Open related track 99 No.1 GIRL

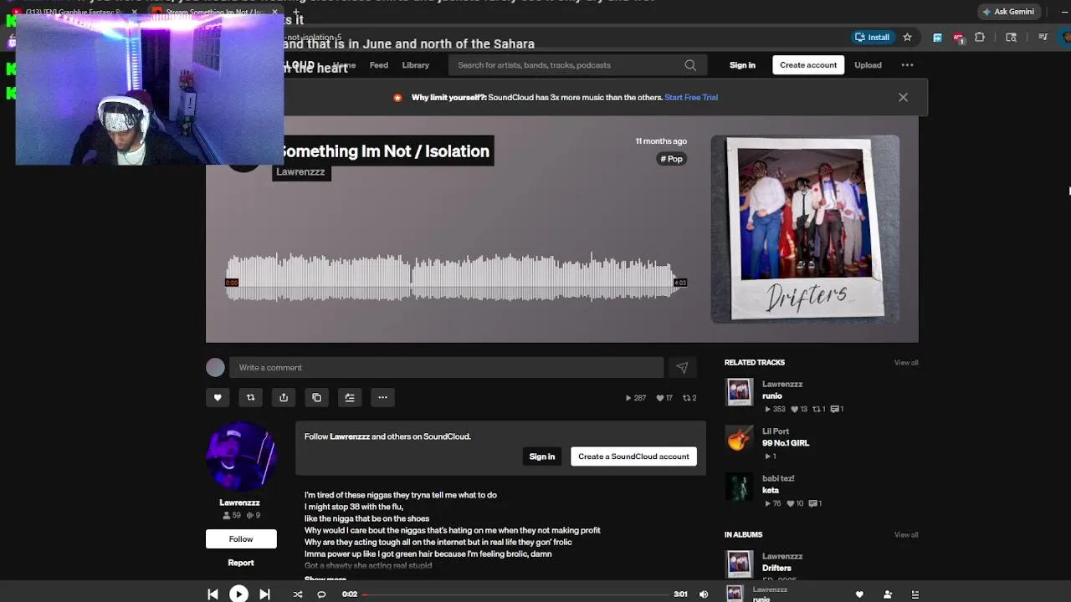click(786, 443)
